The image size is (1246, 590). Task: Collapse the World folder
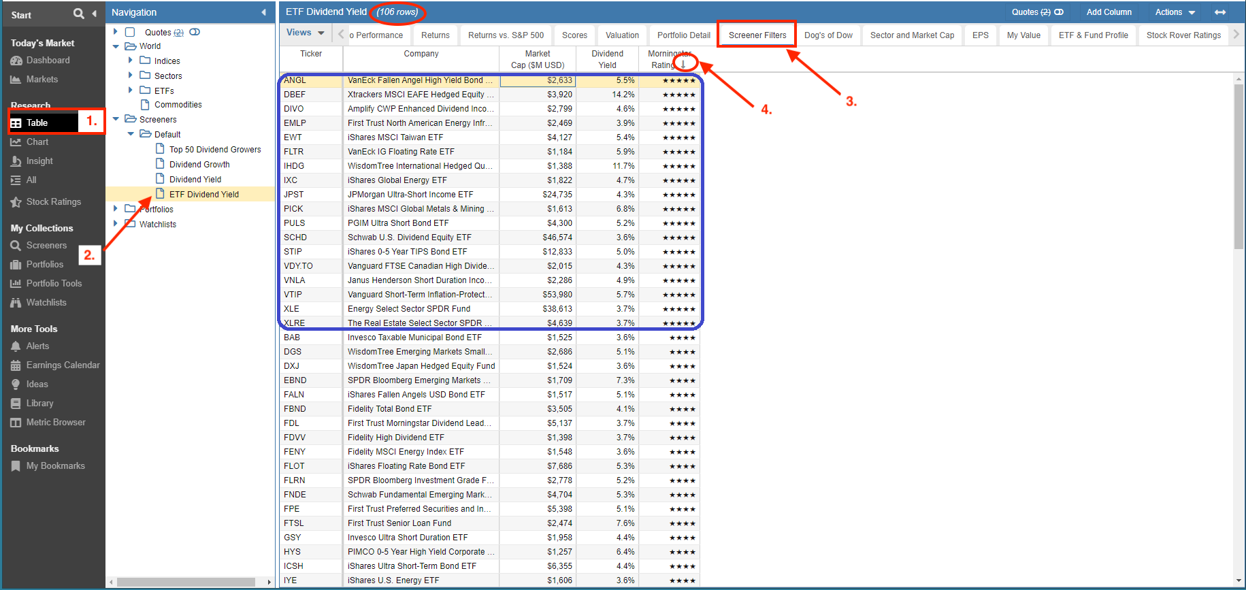click(x=116, y=46)
